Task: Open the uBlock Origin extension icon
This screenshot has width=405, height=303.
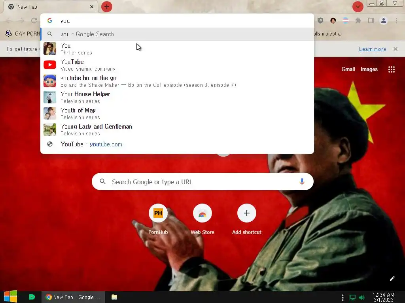Action: (x=320, y=21)
